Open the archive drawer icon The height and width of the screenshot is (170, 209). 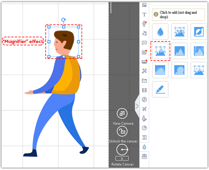[144, 156]
